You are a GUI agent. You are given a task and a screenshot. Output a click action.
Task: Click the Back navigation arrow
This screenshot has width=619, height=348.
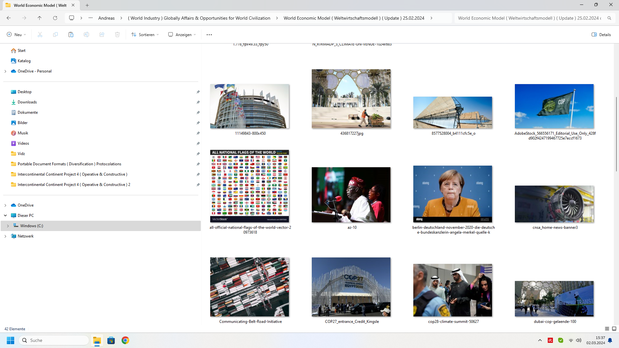9,18
